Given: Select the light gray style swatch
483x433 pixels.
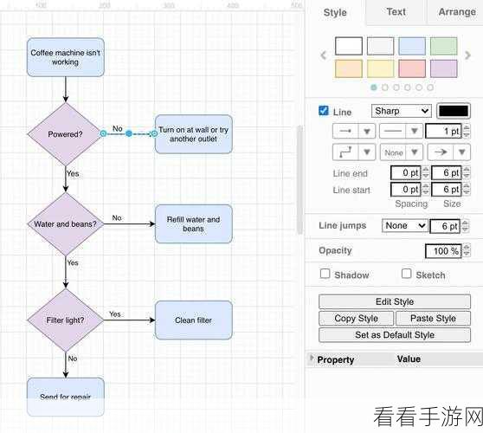Looking at the screenshot, I should point(380,46).
